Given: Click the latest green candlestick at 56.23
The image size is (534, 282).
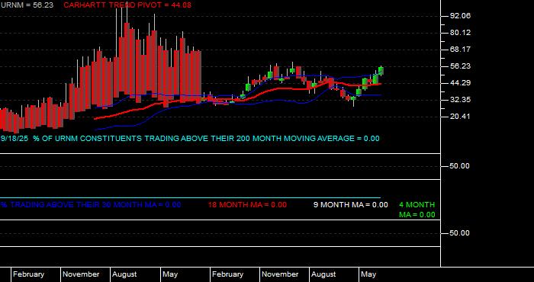Looking at the screenshot, I should click(381, 71).
